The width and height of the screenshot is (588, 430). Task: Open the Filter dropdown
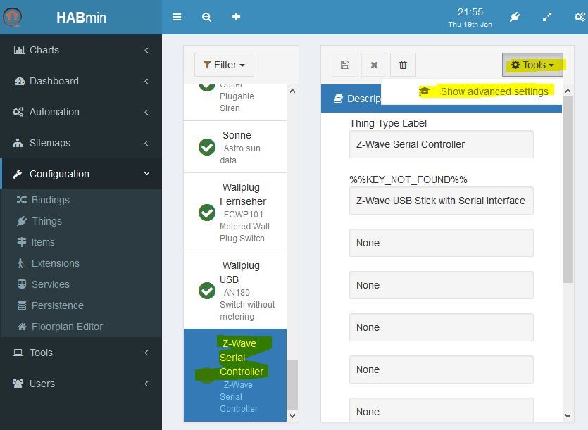pyautogui.click(x=224, y=65)
